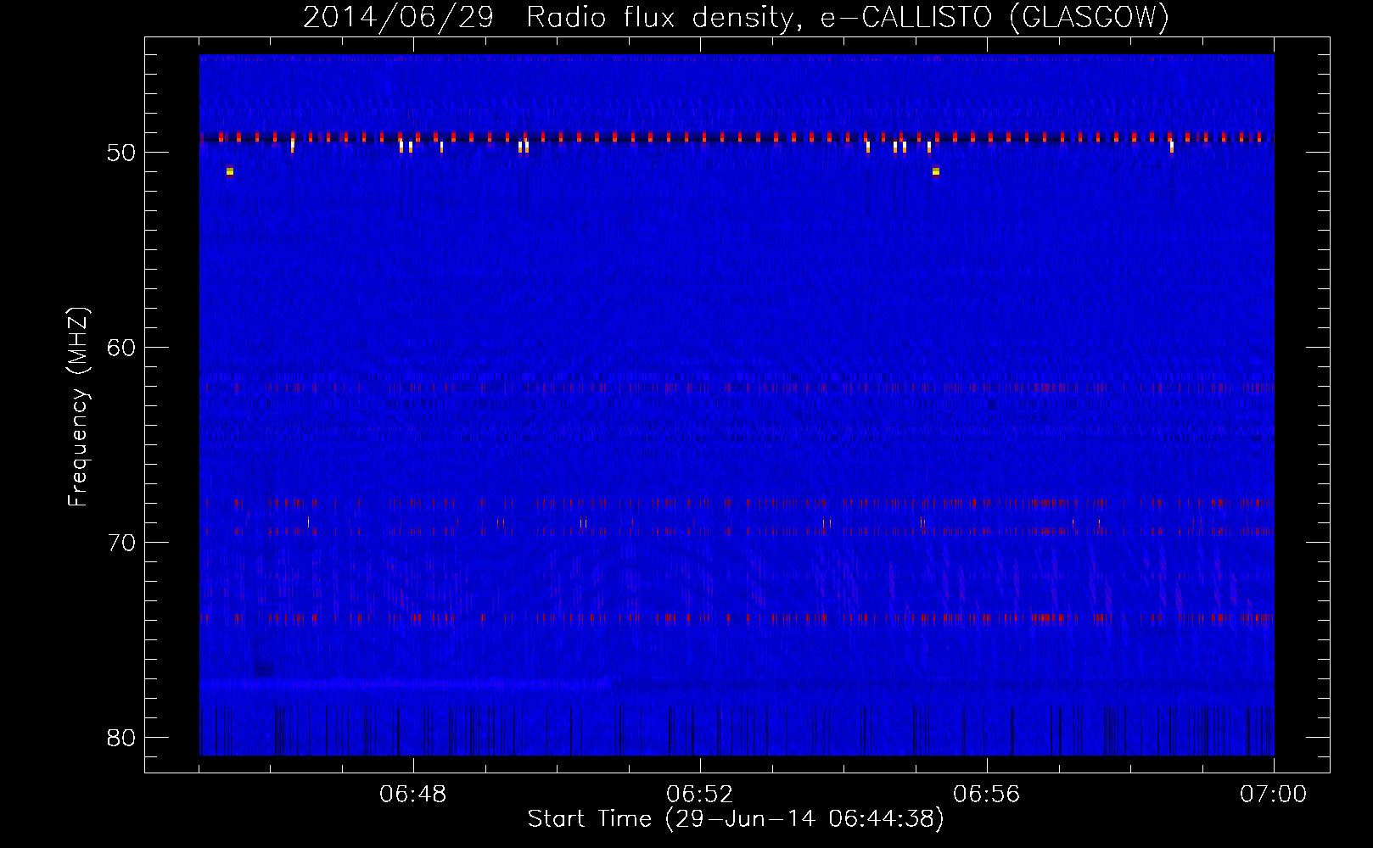The height and width of the screenshot is (848, 1373).
Task: Click the 06:48 time tick label
Action: tap(413, 795)
